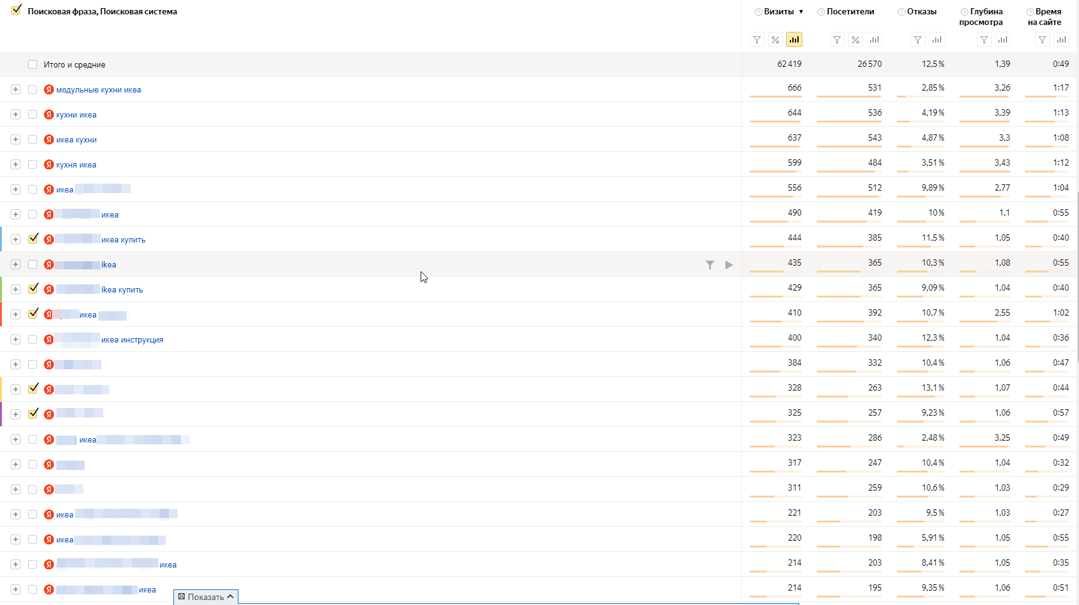1079x605 pixels.
Task: Click Yandex icon beside икеа кухни phrase
Action: tap(49, 139)
